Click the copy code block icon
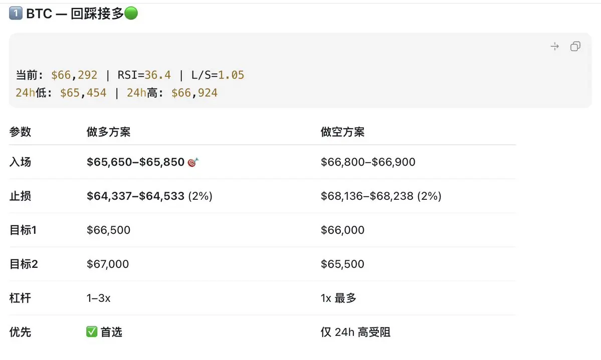The height and width of the screenshot is (360, 601). [575, 47]
